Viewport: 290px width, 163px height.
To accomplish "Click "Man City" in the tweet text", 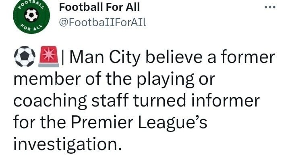I will click(x=101, y=59).
